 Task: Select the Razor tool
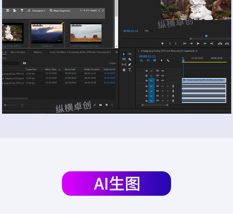[130, 59]
